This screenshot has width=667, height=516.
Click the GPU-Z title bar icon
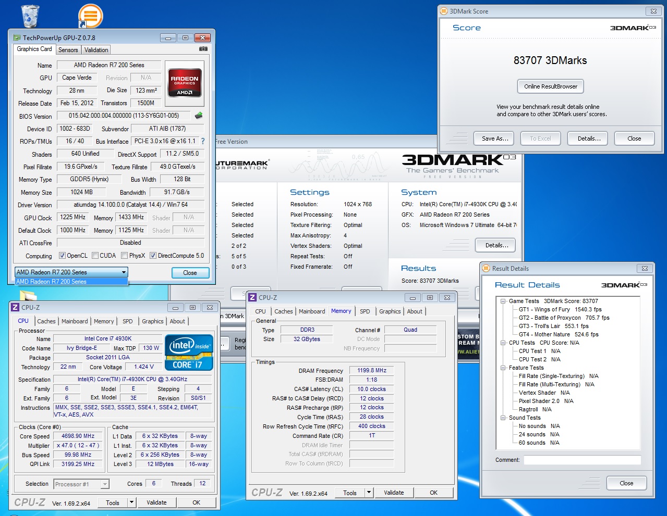pos(17,37)
